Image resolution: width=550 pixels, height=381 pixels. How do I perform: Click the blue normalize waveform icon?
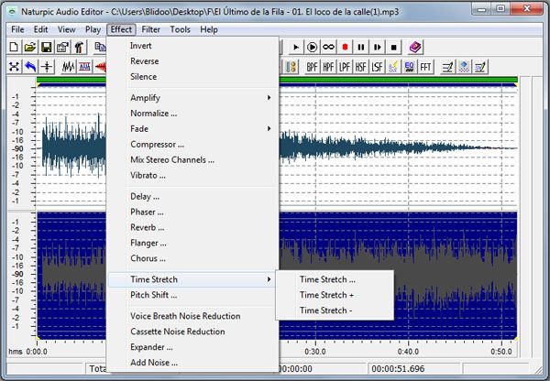[x=84, y=67]
